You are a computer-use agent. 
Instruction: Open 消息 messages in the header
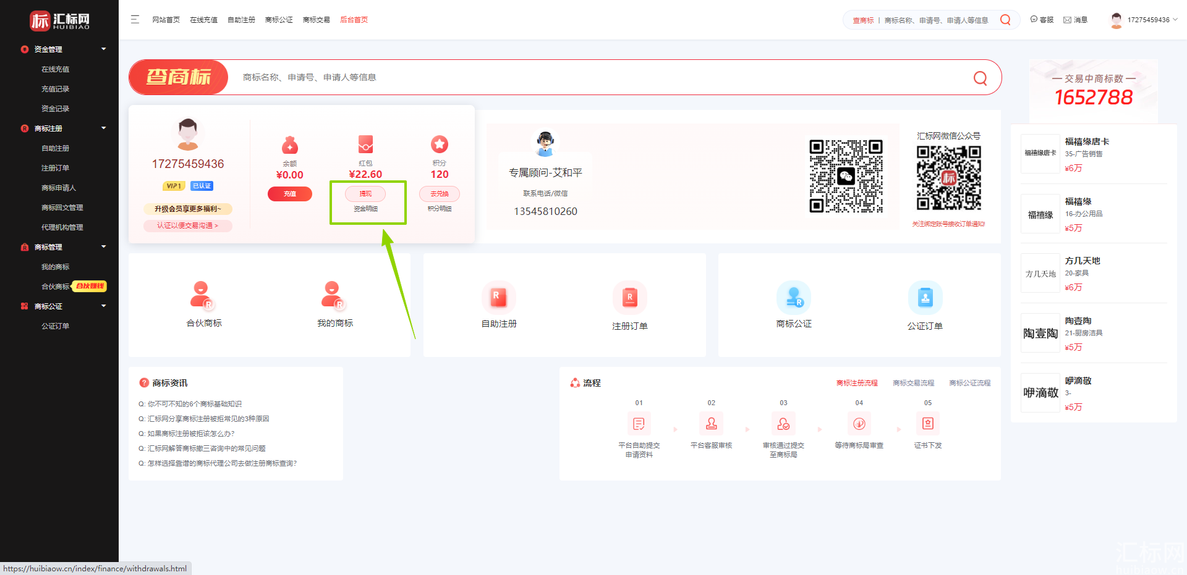pyautogui.click(x=1075, y=20)
